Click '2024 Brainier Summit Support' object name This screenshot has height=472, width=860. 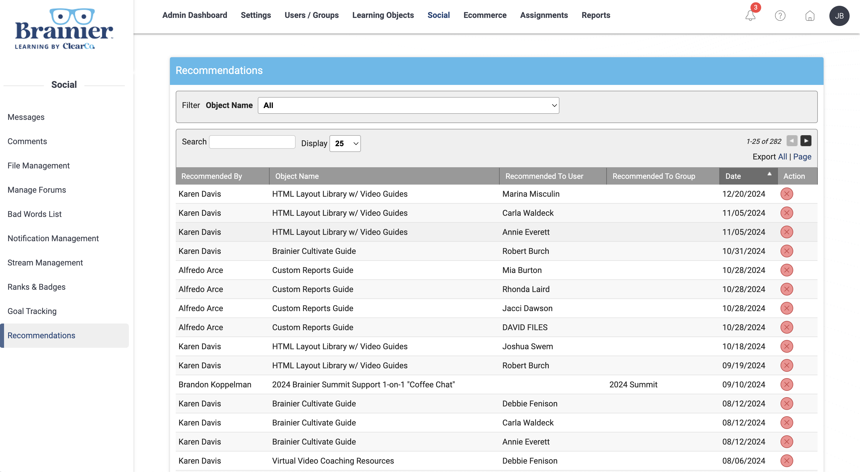tap(363, 384)
